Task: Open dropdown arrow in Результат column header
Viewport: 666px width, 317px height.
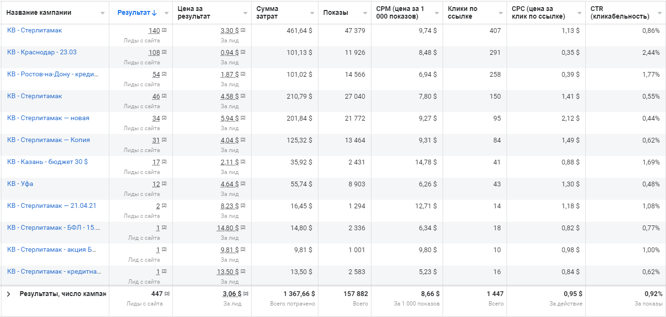Action: tap(166, 13)
